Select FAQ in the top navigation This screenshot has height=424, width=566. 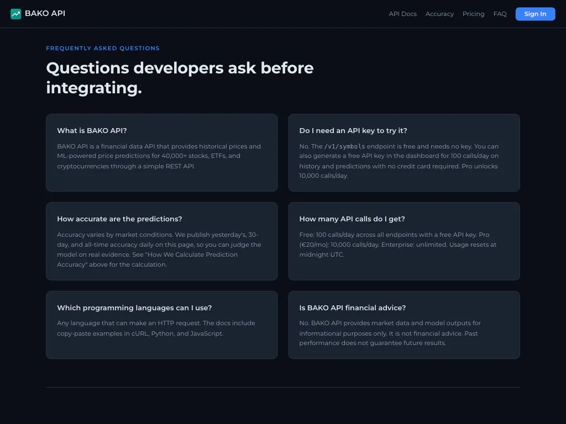pos(500,14)
